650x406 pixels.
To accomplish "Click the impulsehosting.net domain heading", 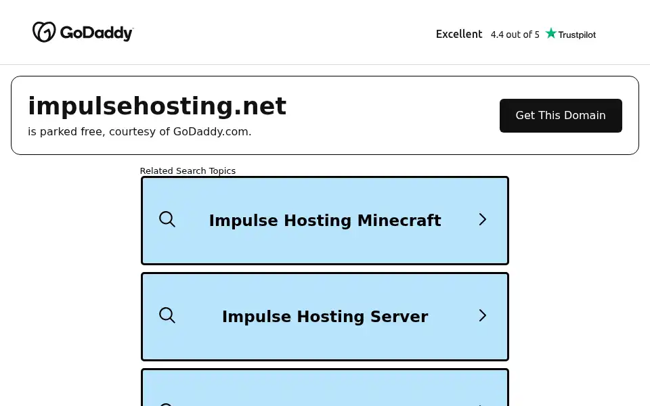I will point(157,106).
